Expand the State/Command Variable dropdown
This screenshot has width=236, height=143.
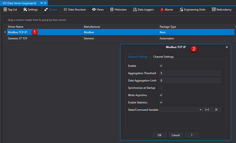pyautogui.click(x=200, y=110)
